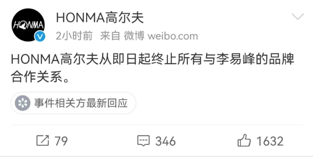The width and height of the screenshot is (313, 157).
Task: Expand post options chevron at top right
Action: (298, 17)
